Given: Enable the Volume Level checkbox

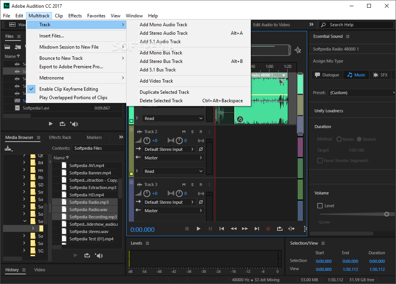Looking at the screenshot, I should click(x=320, y=206).
